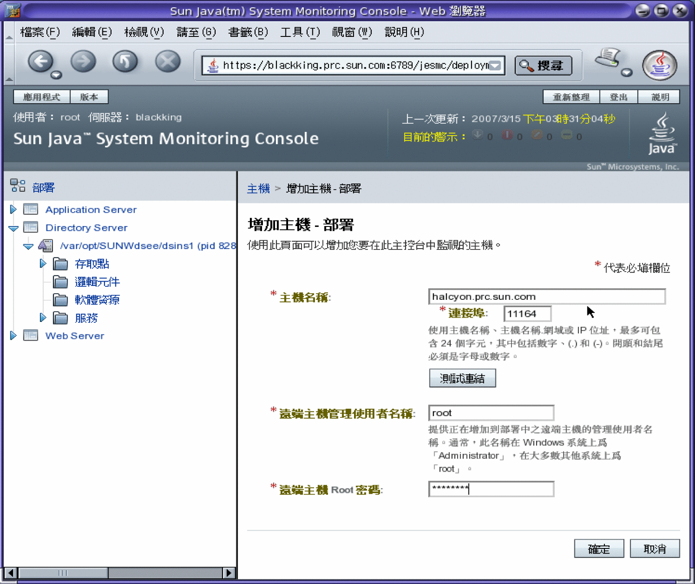This screenshot has height=584, width=695.
Task: Click the Root 密碼 password field
Action: 491,489
